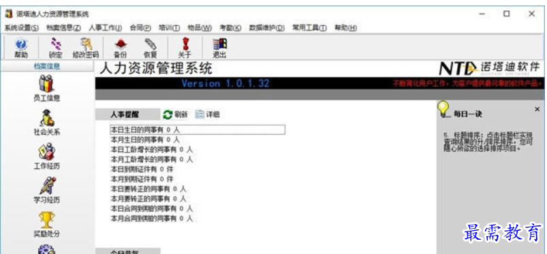
Task: Open 工作经历 in the sidebar
Action: (x=46, y=157)
